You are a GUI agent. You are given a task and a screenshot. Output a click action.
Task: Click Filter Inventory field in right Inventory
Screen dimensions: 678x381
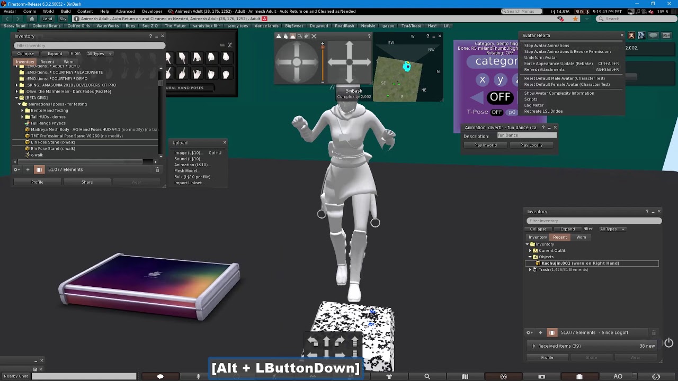594,221
